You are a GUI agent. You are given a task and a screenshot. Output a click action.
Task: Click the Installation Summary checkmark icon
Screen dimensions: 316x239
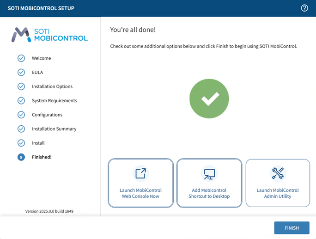tap(21, 129)
